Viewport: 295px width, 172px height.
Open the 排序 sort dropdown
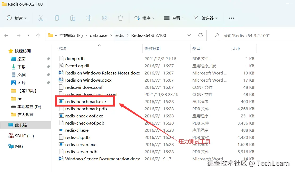[x=145, y=18]
